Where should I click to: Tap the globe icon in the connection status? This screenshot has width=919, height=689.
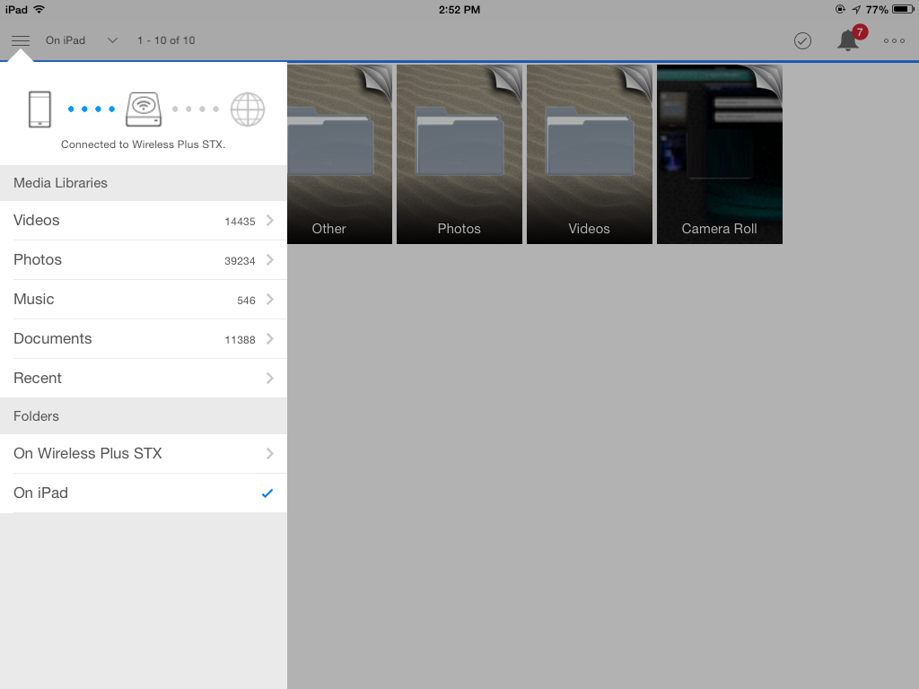(x=248, y=109)
